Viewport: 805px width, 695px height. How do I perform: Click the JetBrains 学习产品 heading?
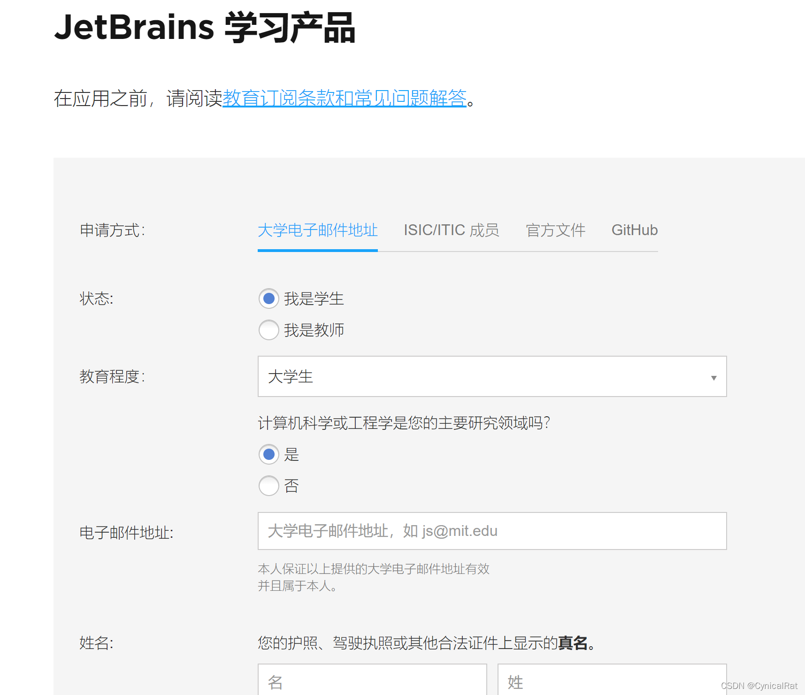click(x=205, y=27)
